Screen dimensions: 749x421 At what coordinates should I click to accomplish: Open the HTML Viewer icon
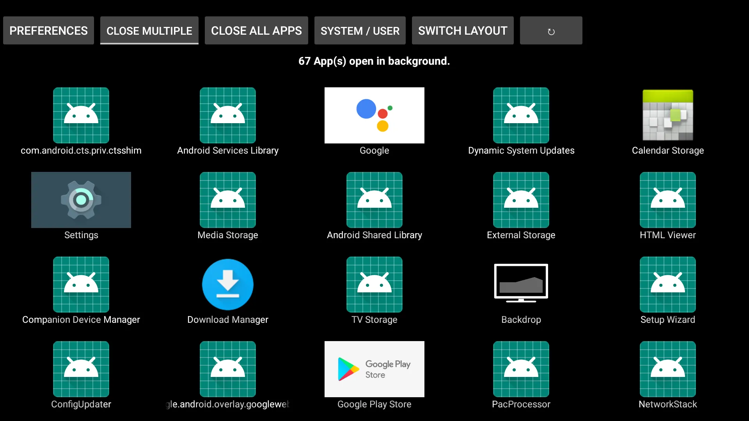668,200
